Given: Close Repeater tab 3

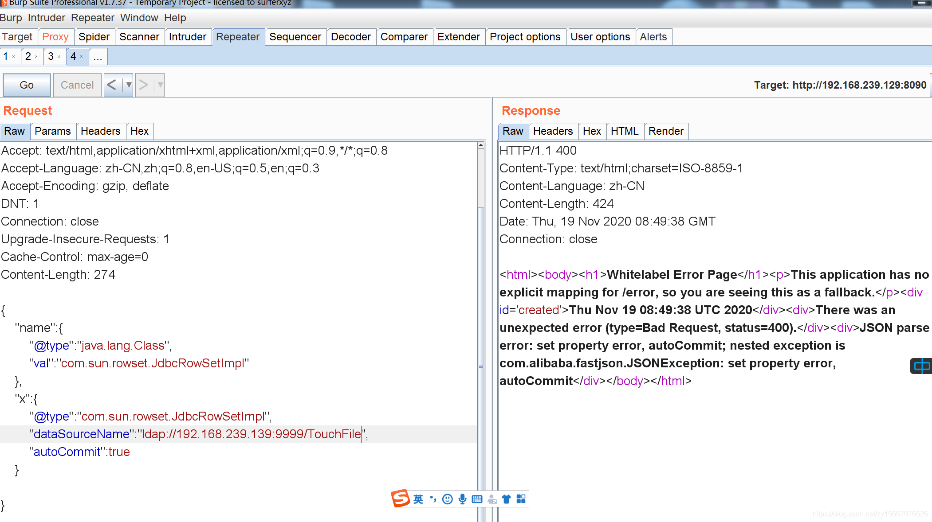Looking at the screenshot, I should point(59,57).
